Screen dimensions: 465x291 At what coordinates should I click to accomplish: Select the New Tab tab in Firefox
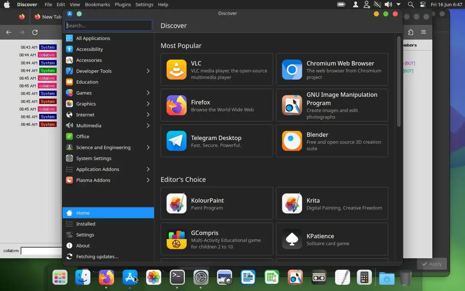point(48,17)
